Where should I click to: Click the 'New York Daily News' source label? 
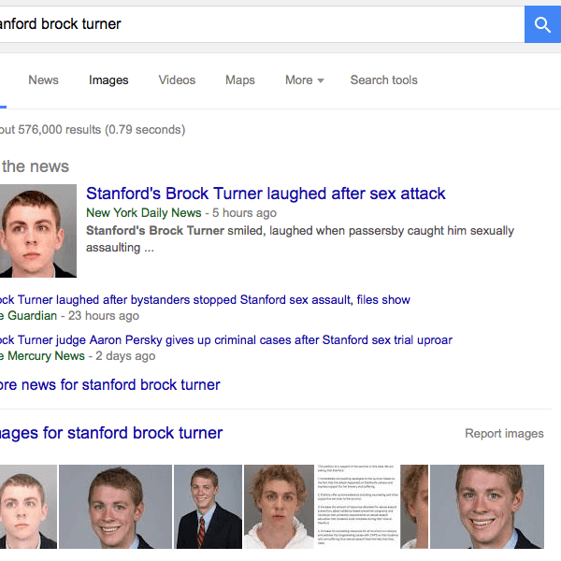coord(143,213)
